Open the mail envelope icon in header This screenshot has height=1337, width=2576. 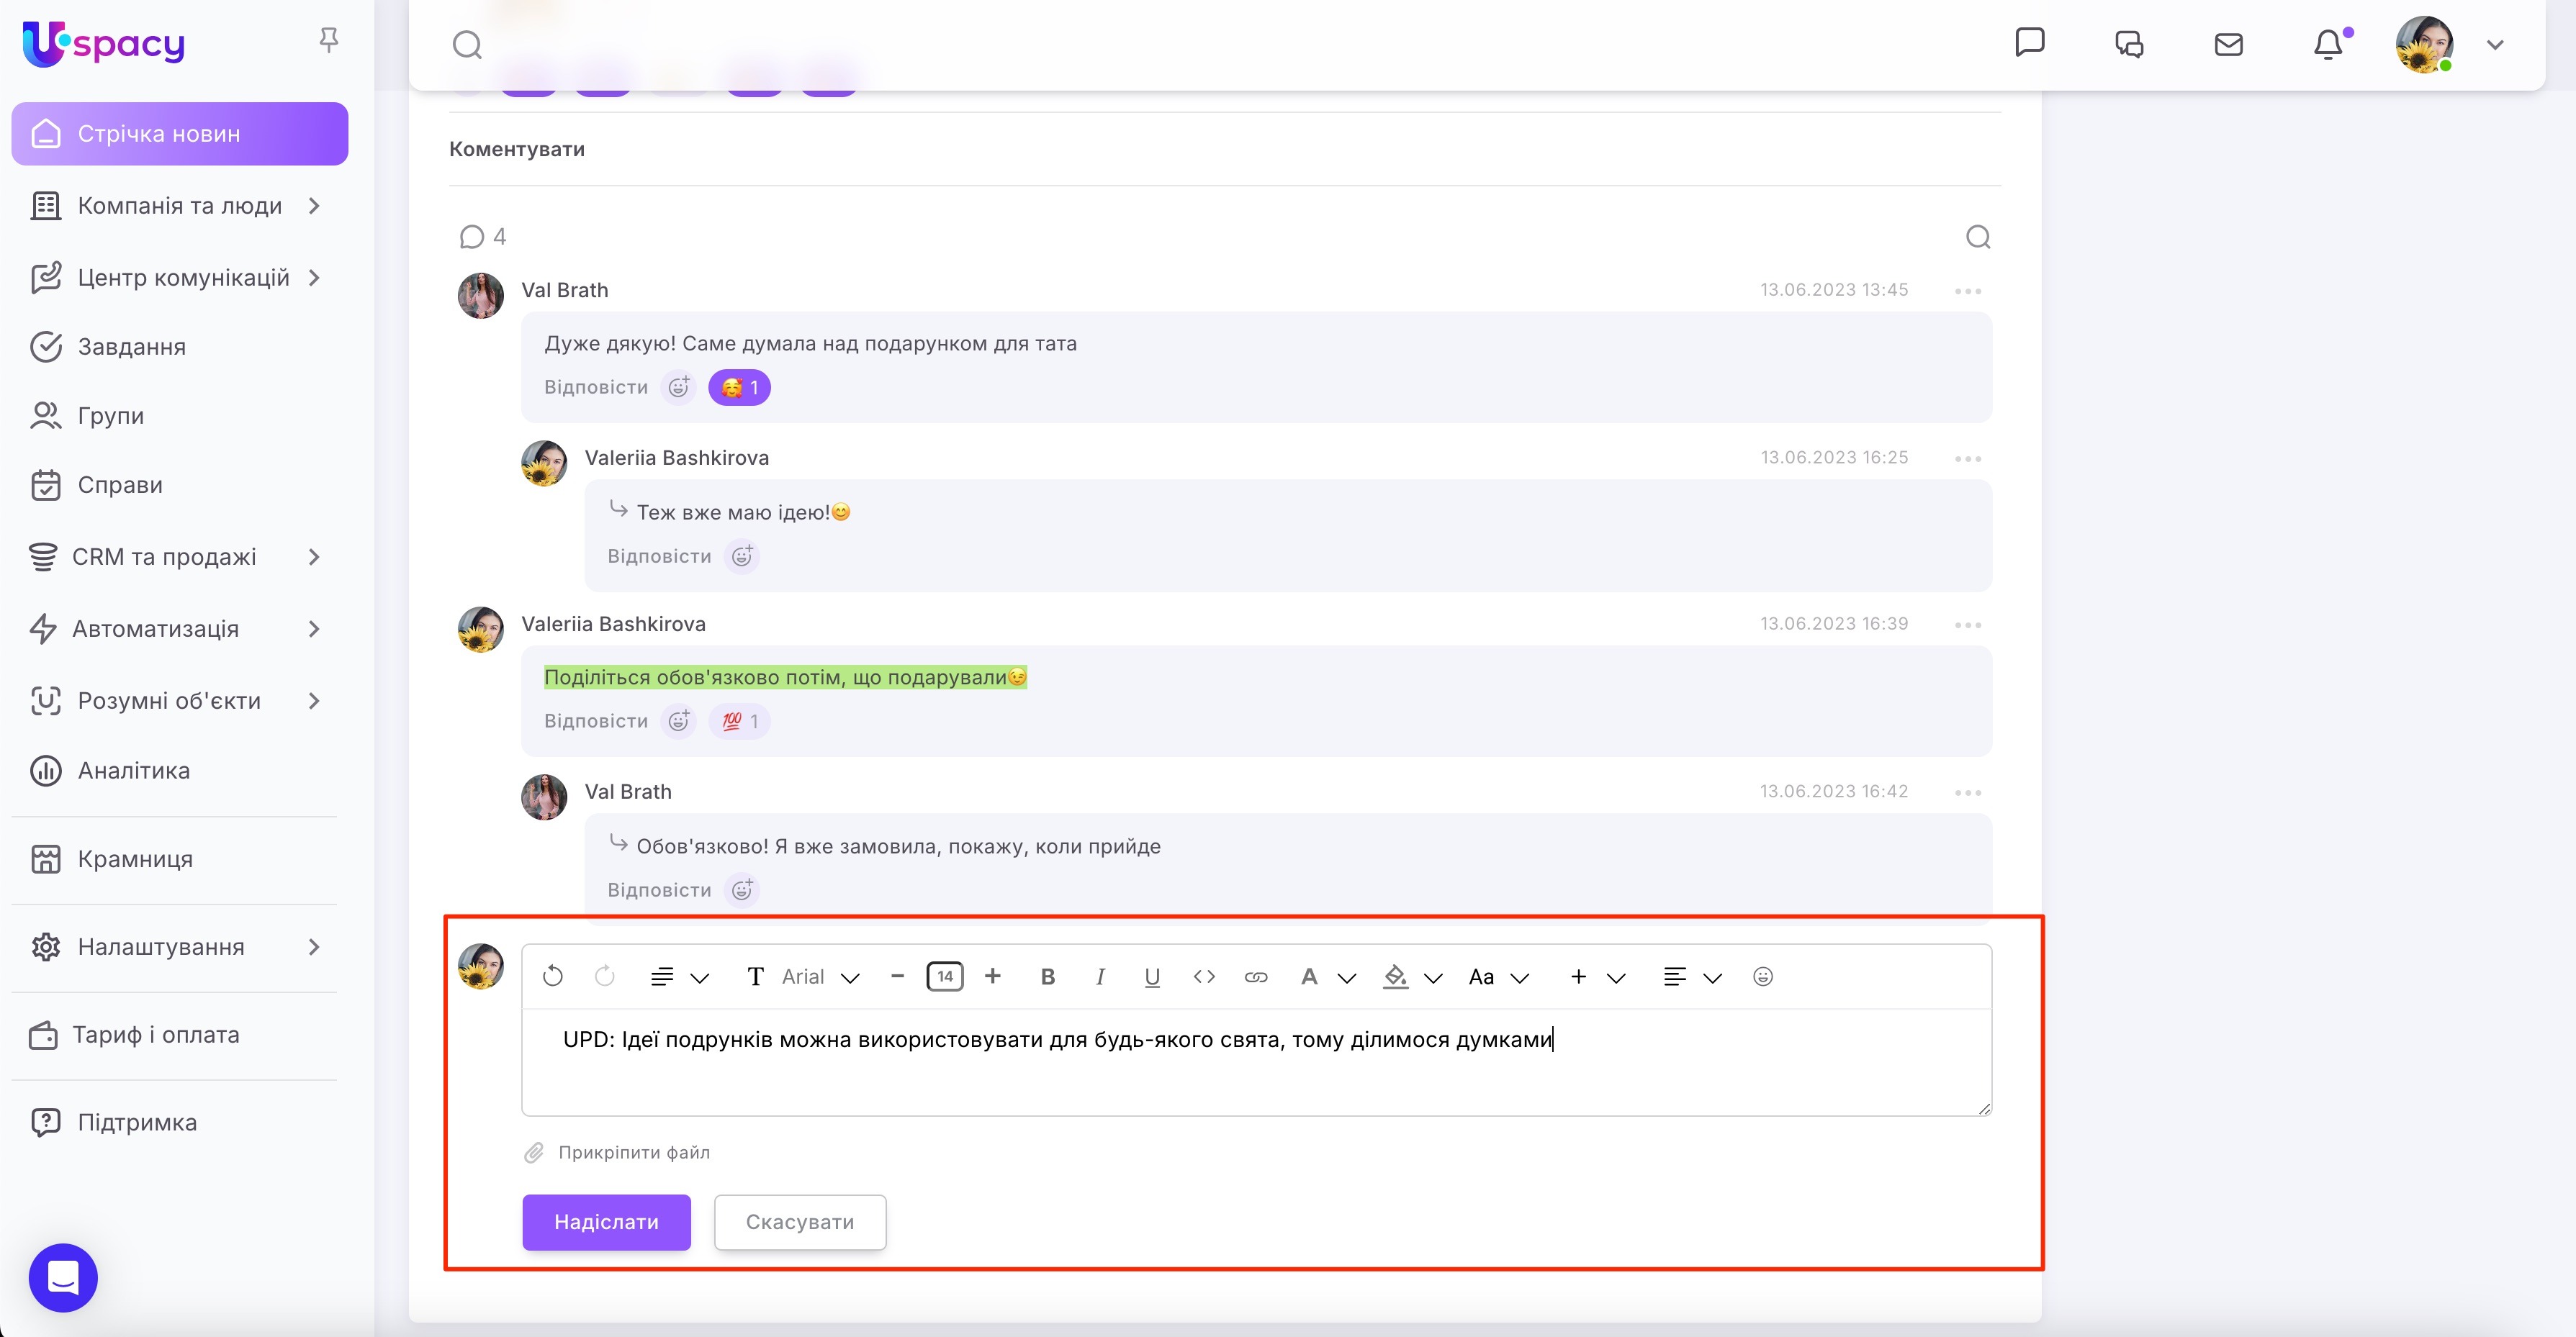click(x=2229, y=45)
